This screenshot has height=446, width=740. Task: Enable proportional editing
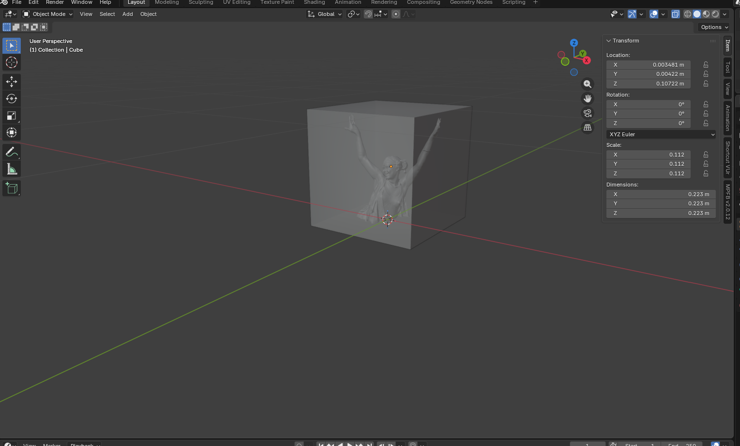(x=396, y=14)
